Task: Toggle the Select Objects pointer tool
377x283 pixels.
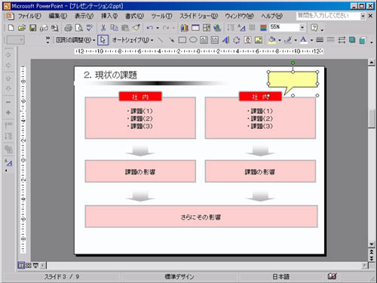Action: tap(103, 40)
